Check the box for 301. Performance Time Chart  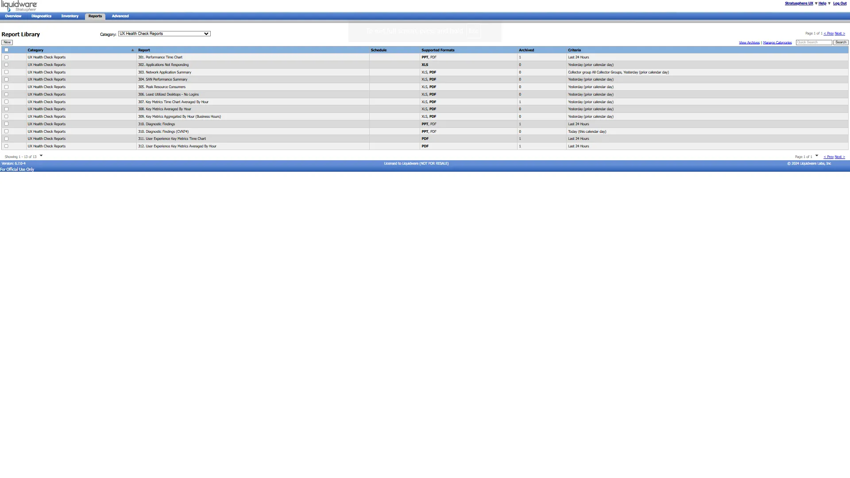tap(6, 57)
